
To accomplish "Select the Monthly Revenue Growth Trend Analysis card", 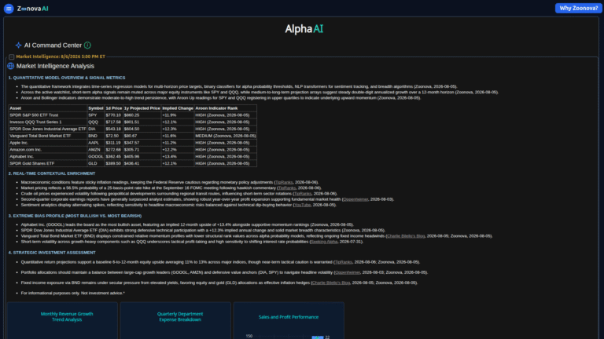I will pyautogui.click(x=62, y=320).
